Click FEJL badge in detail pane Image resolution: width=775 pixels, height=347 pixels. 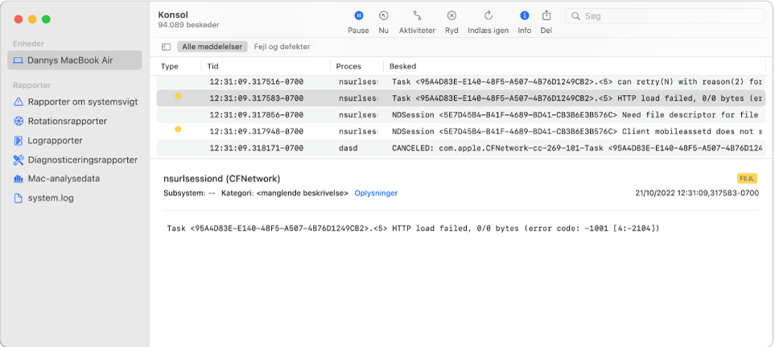pos(747,179)
